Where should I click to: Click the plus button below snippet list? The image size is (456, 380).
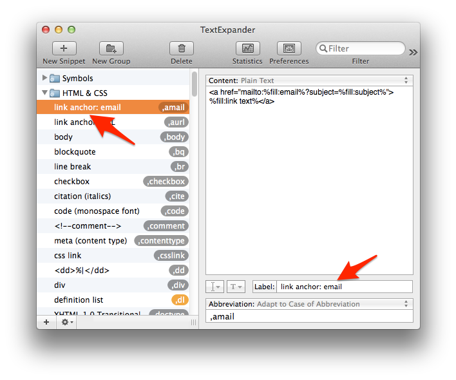click(46, 322)
